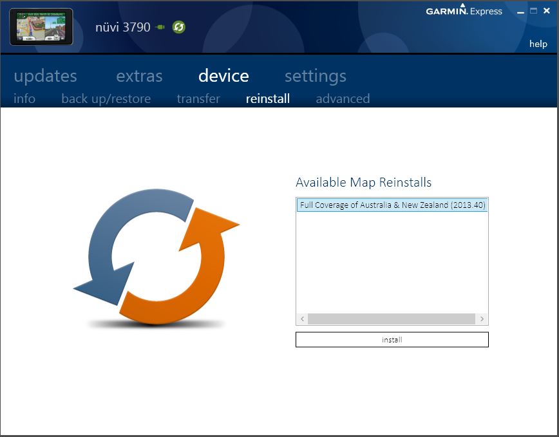The width and height of the screenshot is (559, 437).
Task: Click the Available Map Reinstalls heading
Action: (x=364, y=182)
